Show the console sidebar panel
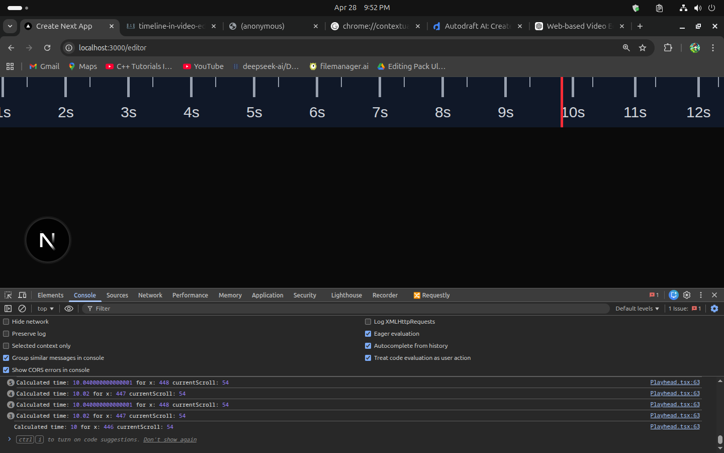The height and width of the screenshot is (453, 724). pyautogui.click(x=8, y=309)
